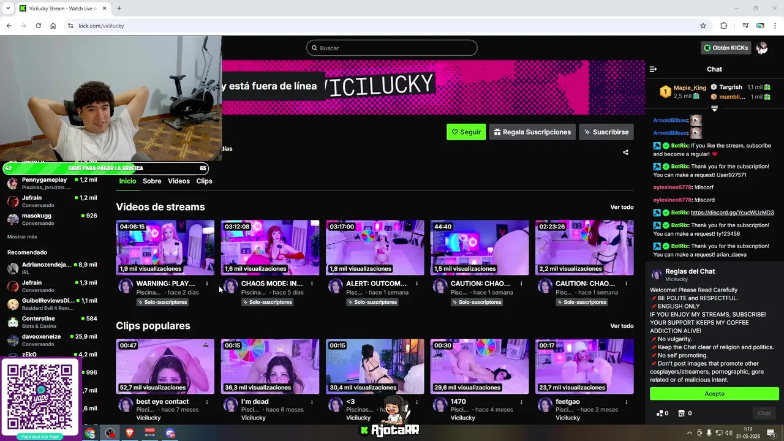Open options menu for 1470 clip
Viewport: 784px width, 441px height.
[521, 402]
